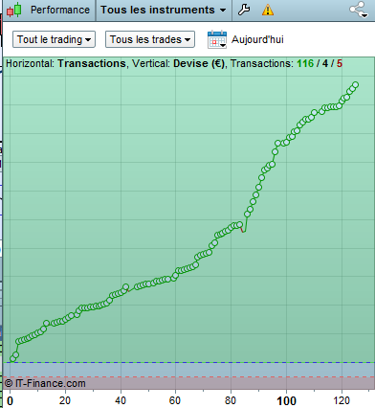375x408 pixels.
Task: Click the red losing segment near transaction 84
Action: click(x=242, y=229)
